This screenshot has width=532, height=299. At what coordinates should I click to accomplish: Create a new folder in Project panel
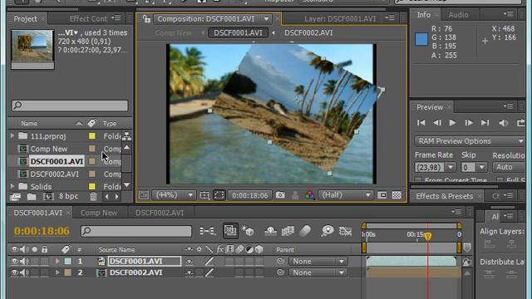32,196
